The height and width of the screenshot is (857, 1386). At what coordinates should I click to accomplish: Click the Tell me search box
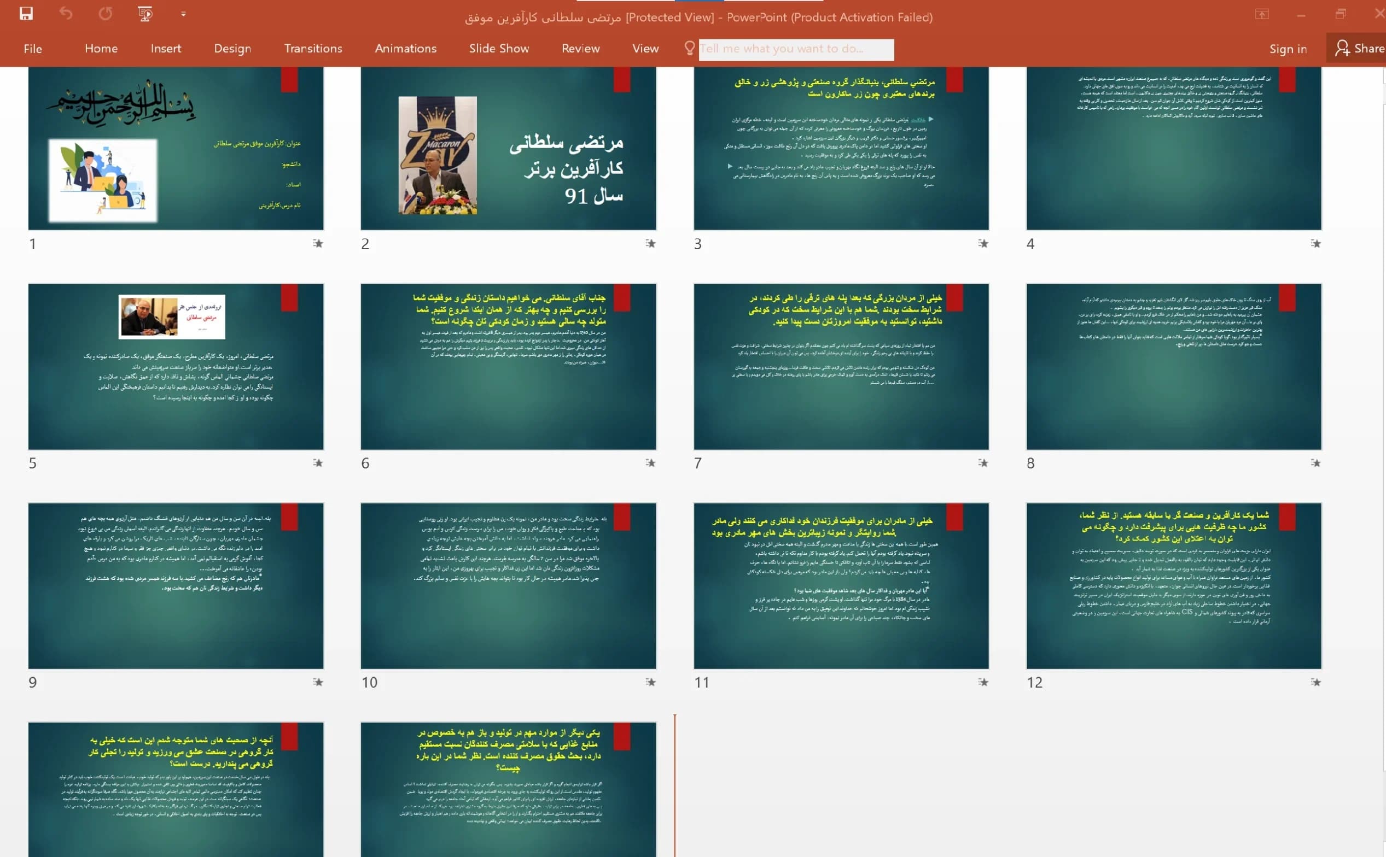click(796, 49)
